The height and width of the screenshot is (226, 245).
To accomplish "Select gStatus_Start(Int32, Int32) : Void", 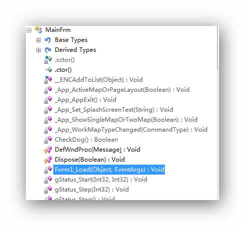I will (x=101, y=180).
